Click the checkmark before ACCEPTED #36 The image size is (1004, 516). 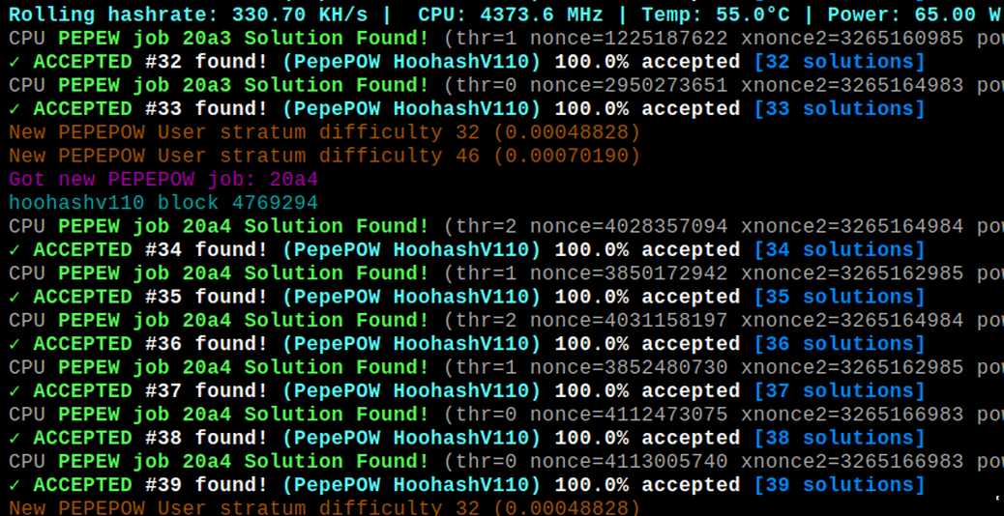[x=15, y=344]
